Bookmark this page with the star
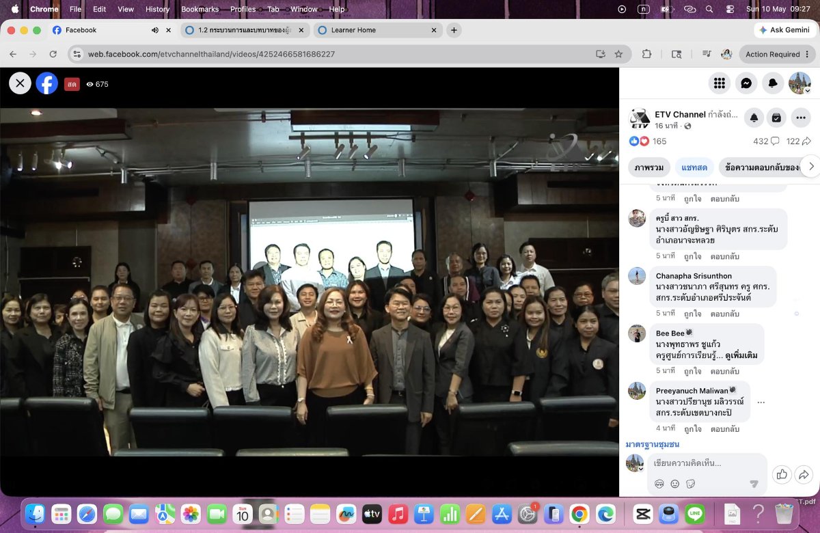This screenshot has height=533, width=820. (x=618, y=54)
